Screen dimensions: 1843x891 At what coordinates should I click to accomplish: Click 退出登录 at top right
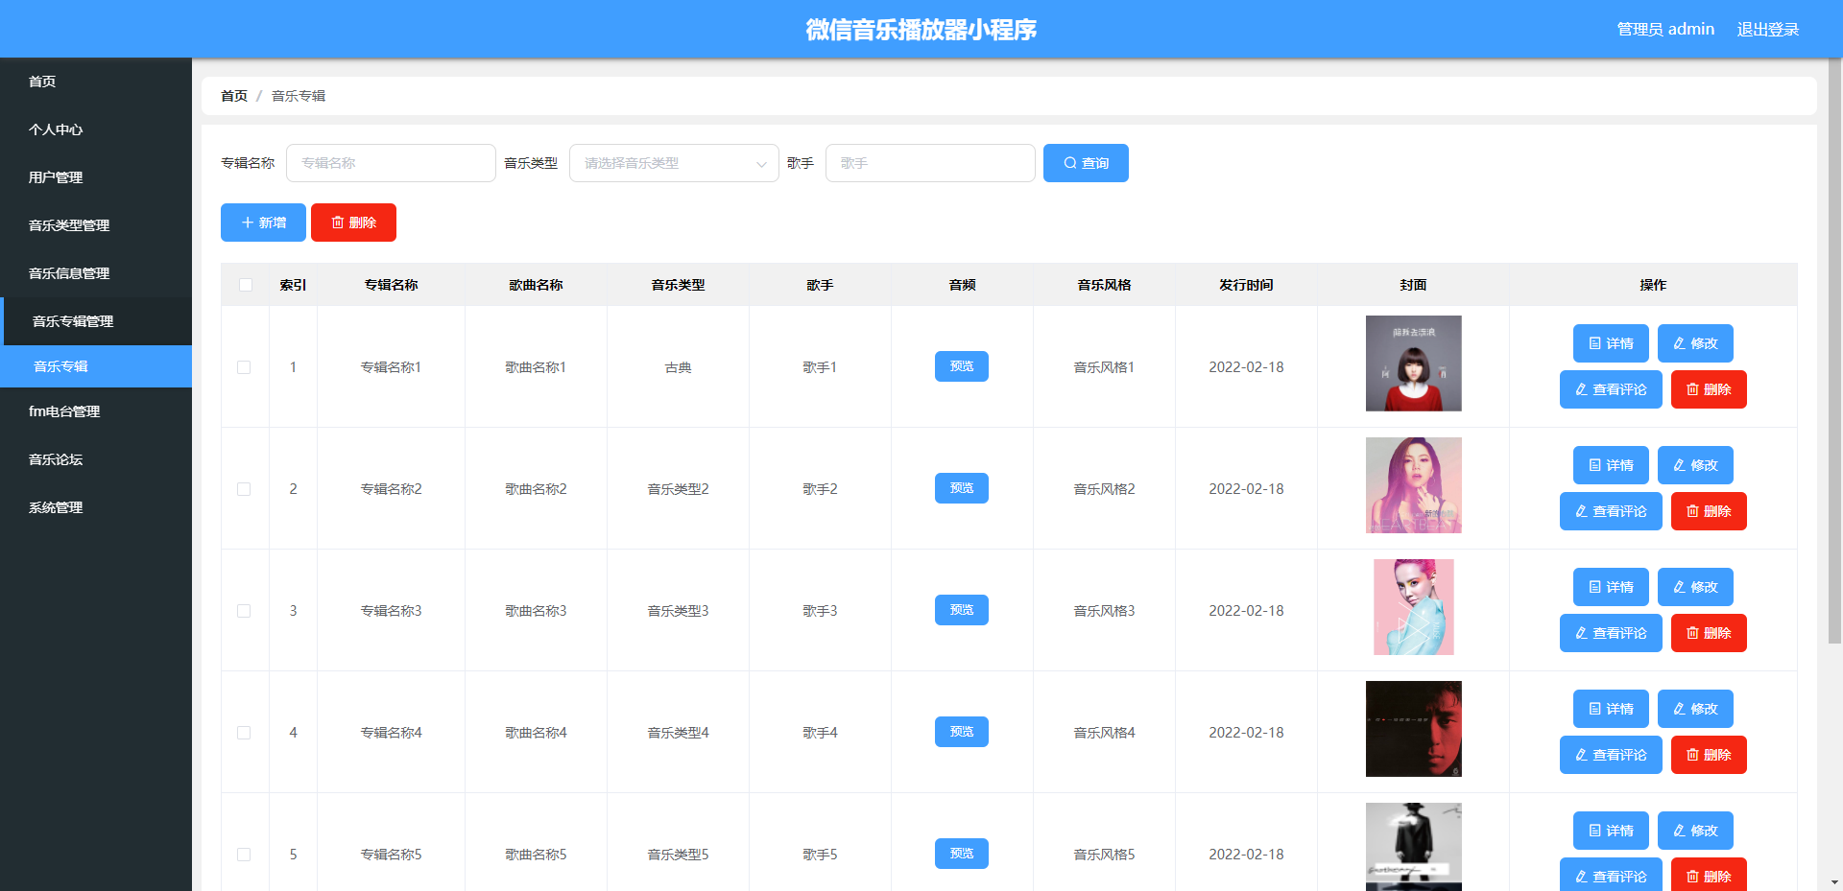[1767, 29]
